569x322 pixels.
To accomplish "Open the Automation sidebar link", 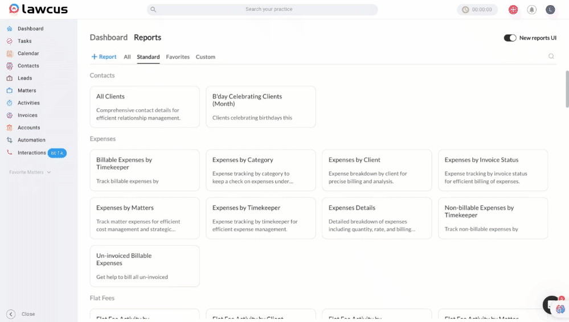I will pyautogui.click(x=31, y=139).
